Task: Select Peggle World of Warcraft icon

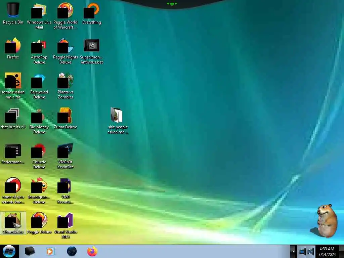Action: tap(66, 15)
